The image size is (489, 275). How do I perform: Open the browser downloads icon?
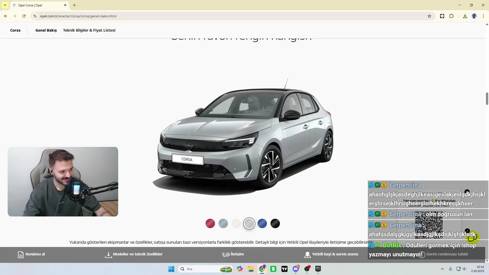pos(465,16)
